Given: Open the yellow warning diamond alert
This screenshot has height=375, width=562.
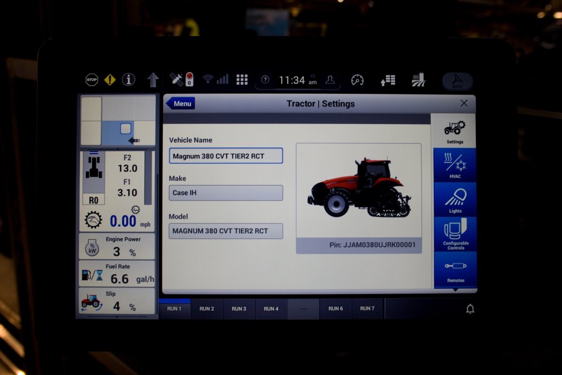Looking at the screenshot, I should pyautogui.click(x=110, y=80).
